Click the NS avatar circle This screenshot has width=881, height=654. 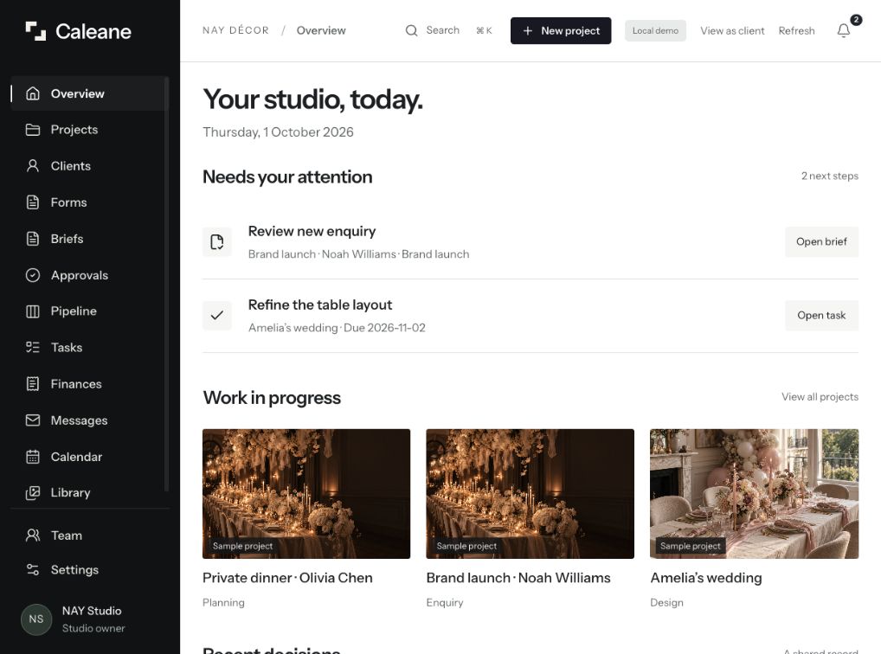pos(36,619)
